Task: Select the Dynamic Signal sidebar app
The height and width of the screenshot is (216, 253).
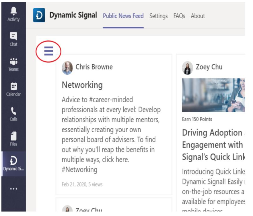Action: point(13,164)
